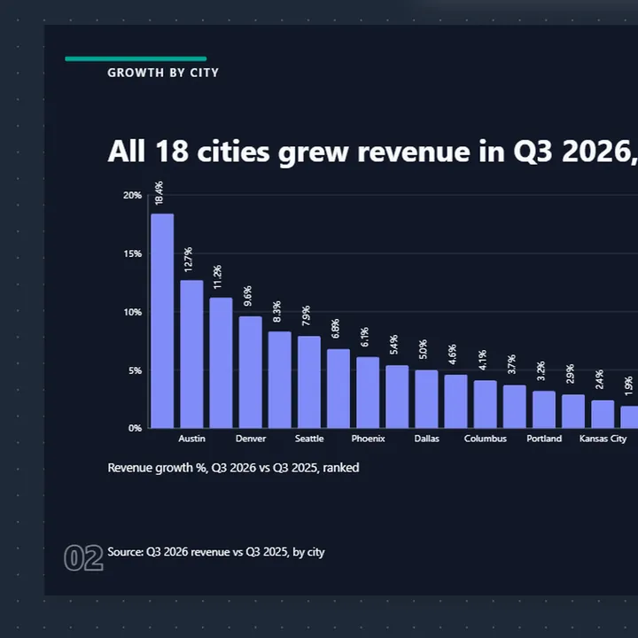The width and height of the screenshot is (638, 638).
Task: Click the Portland x-axis label
Action: pyautogui.click(x=544, y=439)
